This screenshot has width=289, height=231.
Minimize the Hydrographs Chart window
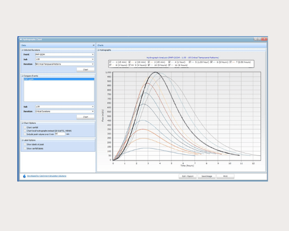coord(255,39)
